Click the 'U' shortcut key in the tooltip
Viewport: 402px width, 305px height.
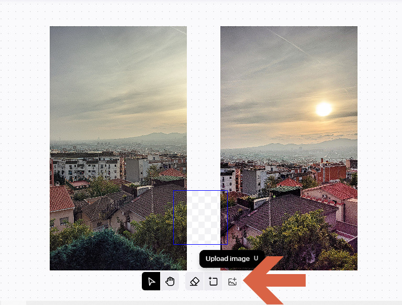pyautogui.click(x=256, y=258)
